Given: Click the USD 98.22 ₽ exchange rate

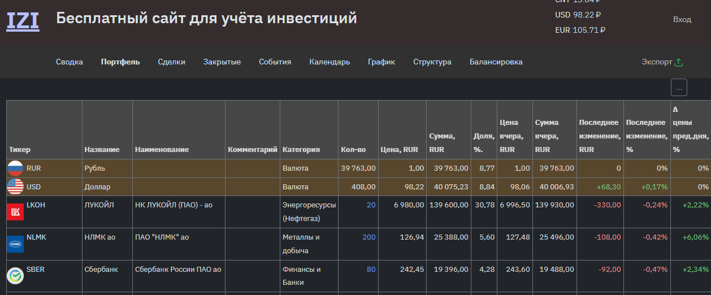Looking at the screenshot, I should pos(578,15).
